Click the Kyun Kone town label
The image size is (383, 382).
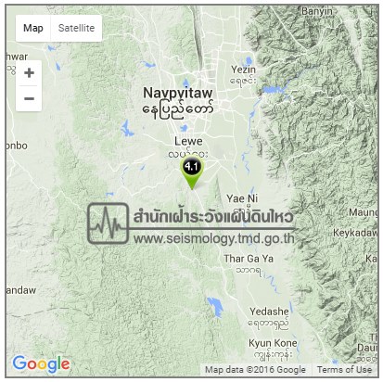[x=273, y=343]
